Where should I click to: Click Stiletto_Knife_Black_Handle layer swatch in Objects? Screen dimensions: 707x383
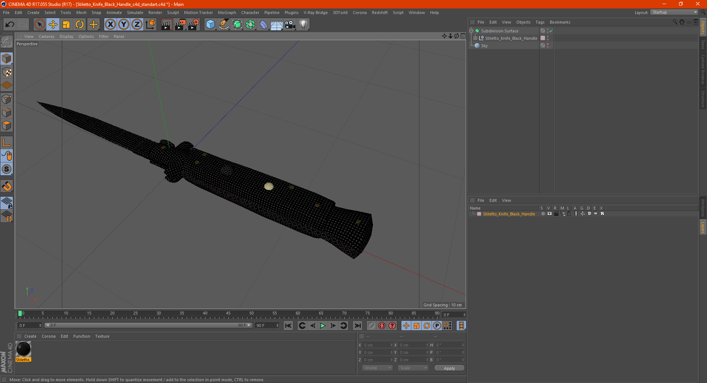click(x=543, y=38)
